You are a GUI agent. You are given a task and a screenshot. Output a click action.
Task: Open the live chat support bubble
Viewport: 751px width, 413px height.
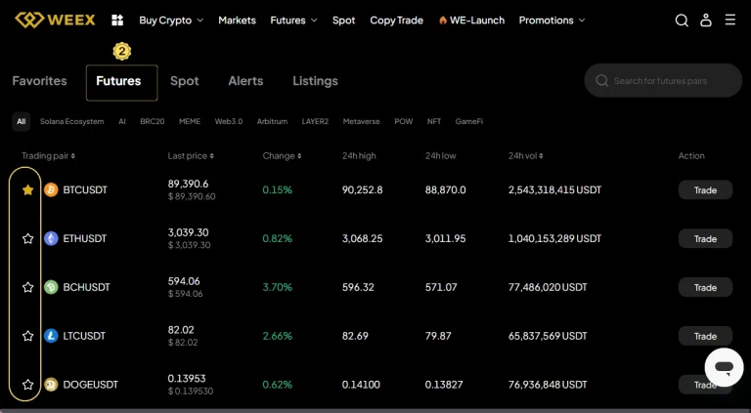tap(725, 367)
